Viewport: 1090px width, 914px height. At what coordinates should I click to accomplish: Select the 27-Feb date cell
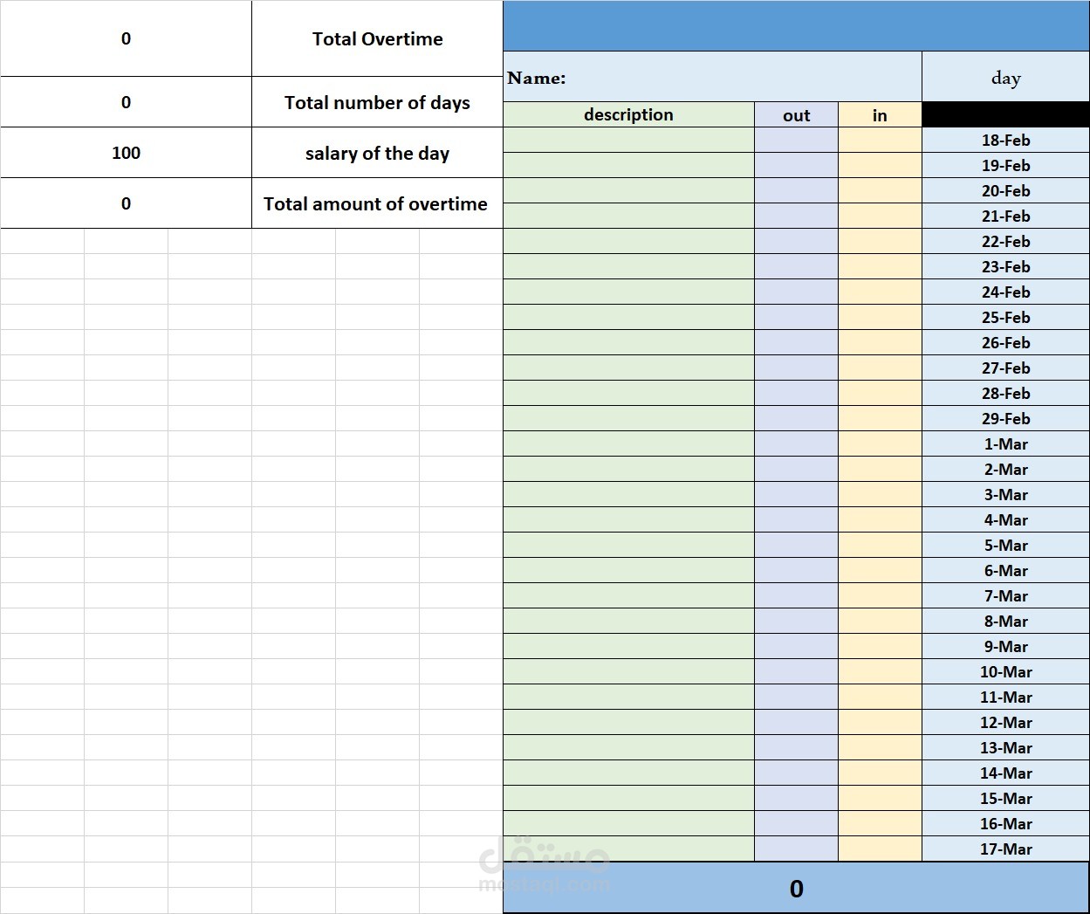1005,368
